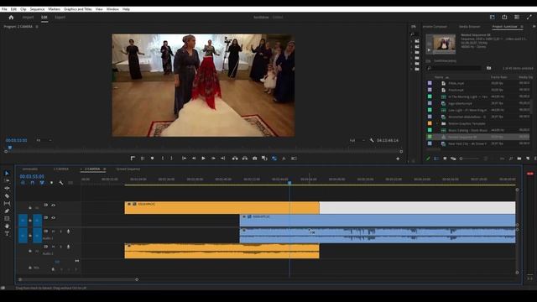
Task: Click the Lift button
Action: pos(235,159)
